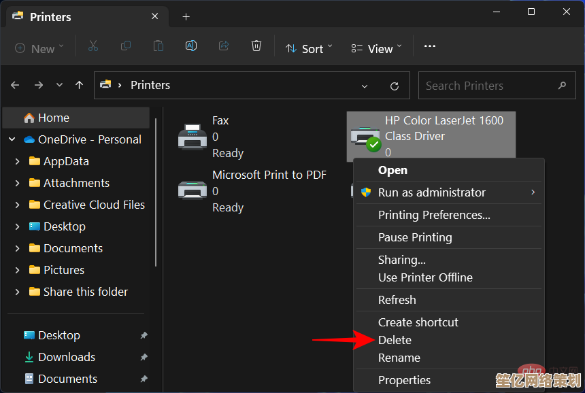Open the New dropdown menu
585x393 pixels.
pos(39,48)
